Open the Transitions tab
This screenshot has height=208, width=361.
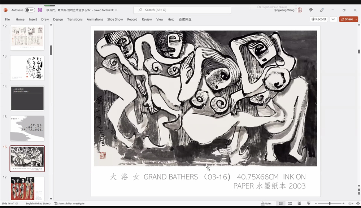[x=75, y=19]
